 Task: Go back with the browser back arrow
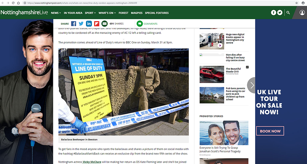[3, 3]
